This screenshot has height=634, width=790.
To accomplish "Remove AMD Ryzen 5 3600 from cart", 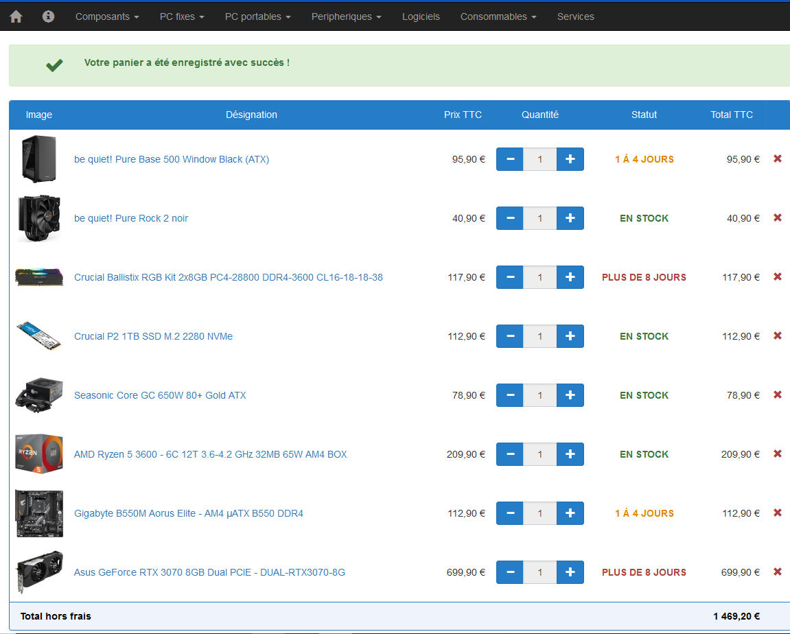I will coord(778,454).
